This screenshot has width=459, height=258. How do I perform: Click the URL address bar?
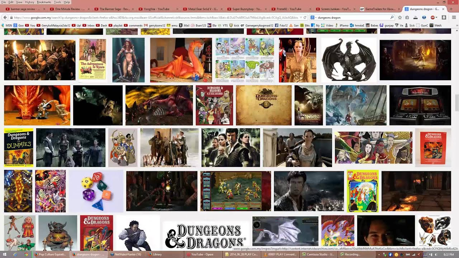(x=155, y=17)
